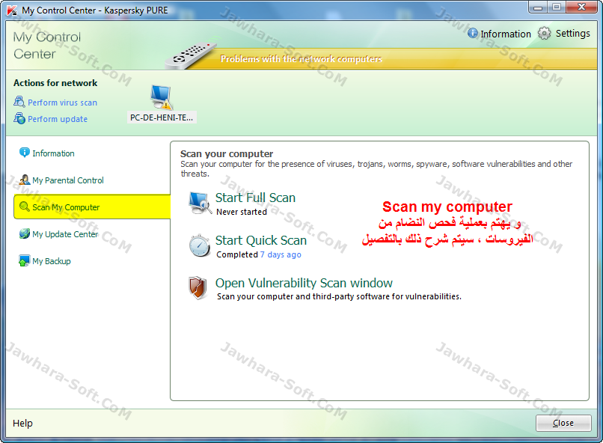
Task: Click the Close button
Action: (563, 423)
